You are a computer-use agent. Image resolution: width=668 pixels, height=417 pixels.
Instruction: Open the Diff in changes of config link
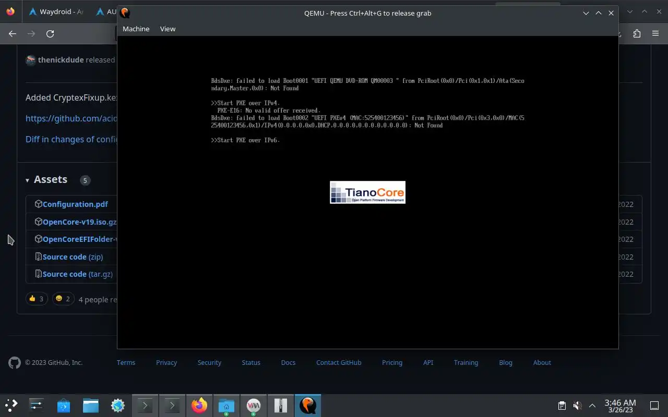(71, 139)
